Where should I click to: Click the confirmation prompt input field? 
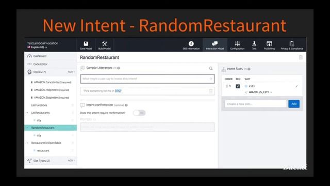coord(147,127)
